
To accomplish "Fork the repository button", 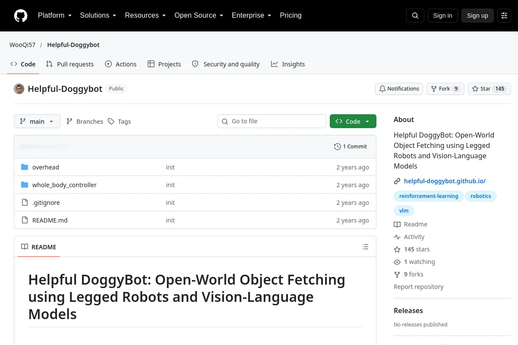I will pos(445,89).
